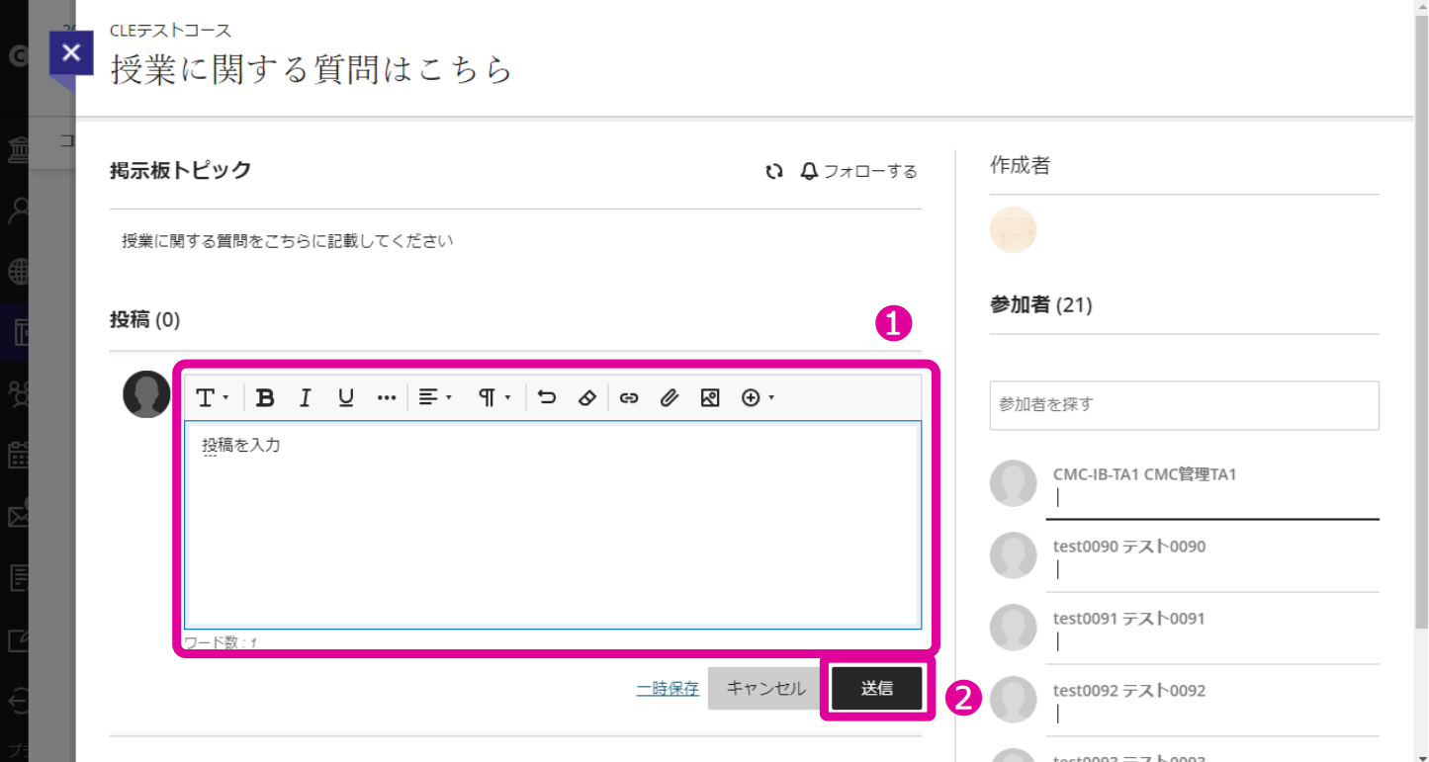Apply italic formatting to the post text

click(x=305, y=397)
